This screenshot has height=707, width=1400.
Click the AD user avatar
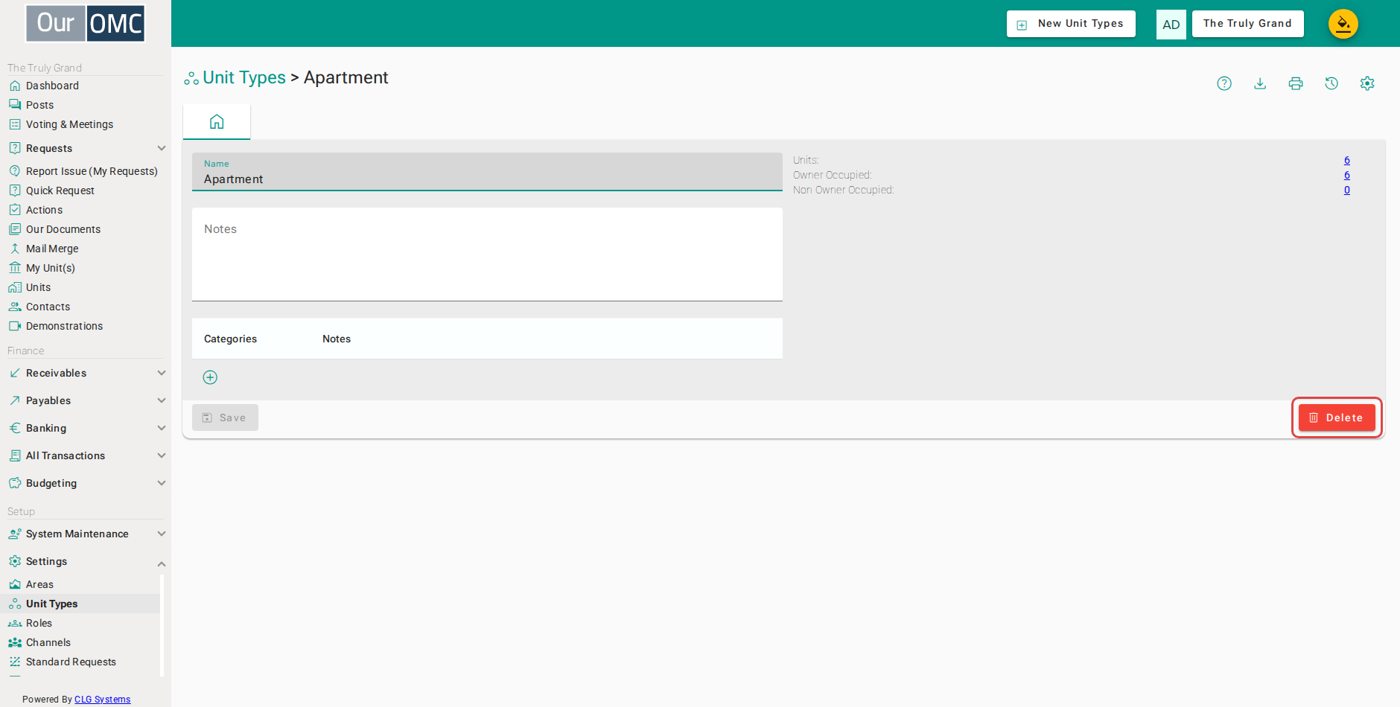point(1171,24)
